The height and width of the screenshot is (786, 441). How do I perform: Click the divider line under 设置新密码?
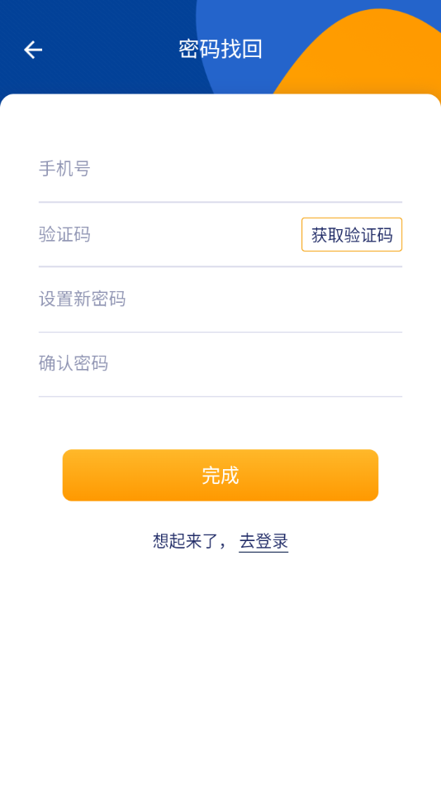pos(220,332)
